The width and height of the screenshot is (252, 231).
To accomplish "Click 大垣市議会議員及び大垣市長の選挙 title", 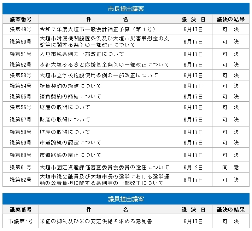I will (x=105, y=180).
